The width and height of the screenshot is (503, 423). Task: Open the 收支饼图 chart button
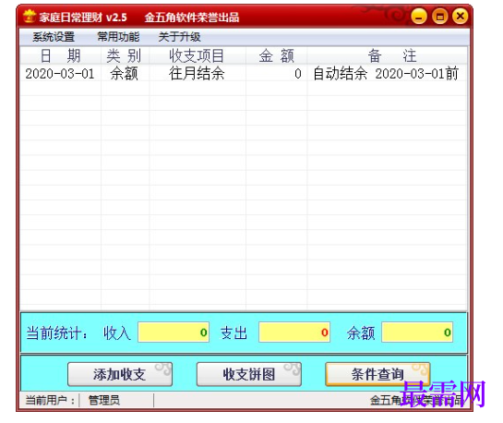point(249,374)
